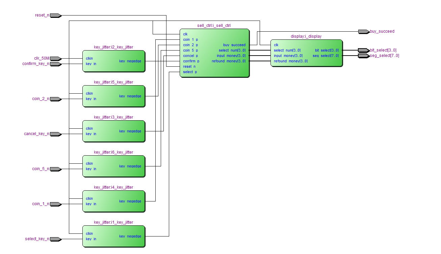Select the coin_2_n input pin symbol
Viewport: 441px width, 254px height.
tap(55, 99)
